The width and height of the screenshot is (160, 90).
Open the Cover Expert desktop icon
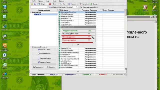pos(4,76)
